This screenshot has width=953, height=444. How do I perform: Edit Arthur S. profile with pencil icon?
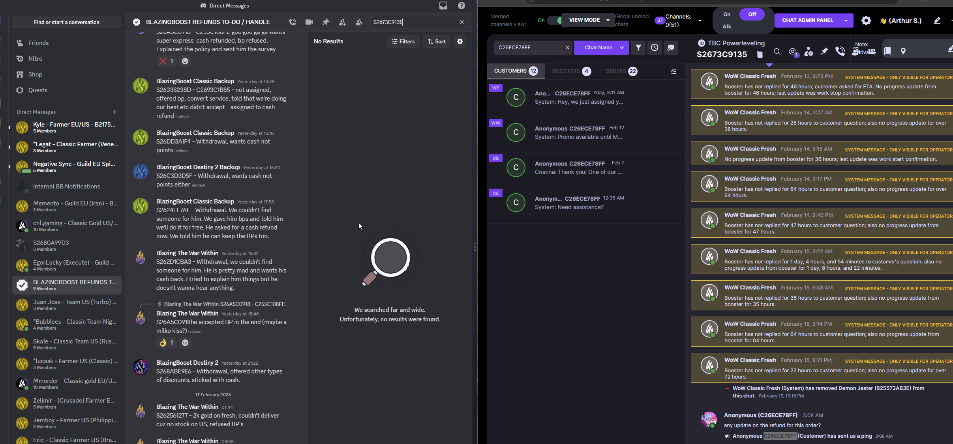click(x=937, y=21)
